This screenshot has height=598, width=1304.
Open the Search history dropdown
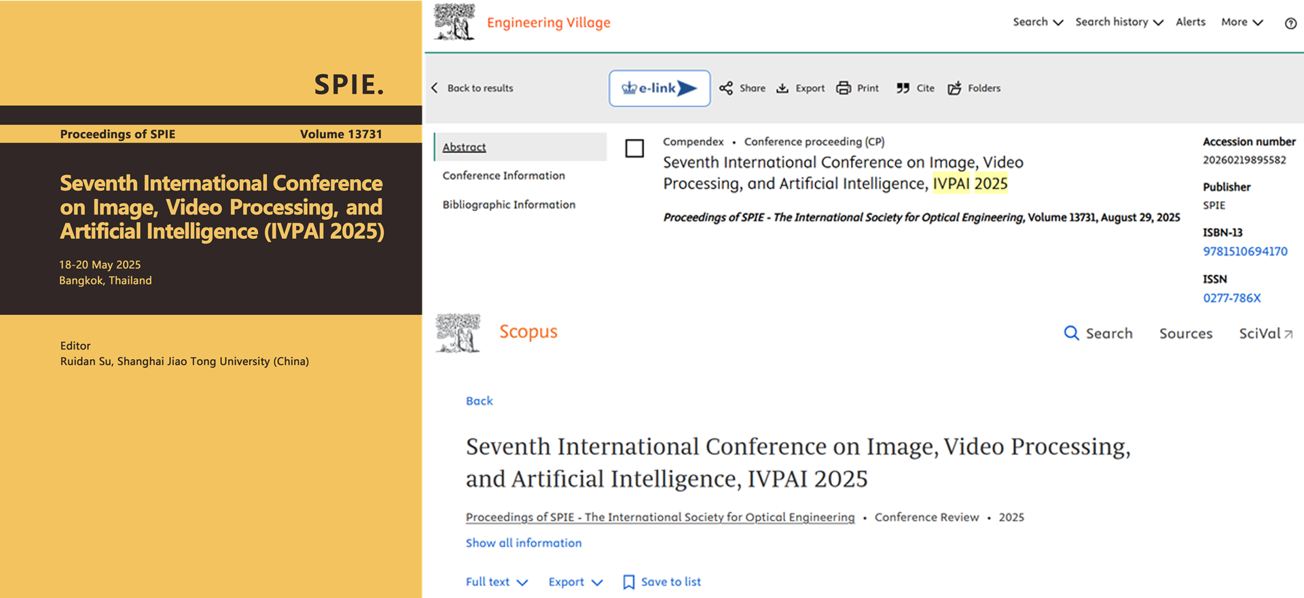click(1119, 22)
